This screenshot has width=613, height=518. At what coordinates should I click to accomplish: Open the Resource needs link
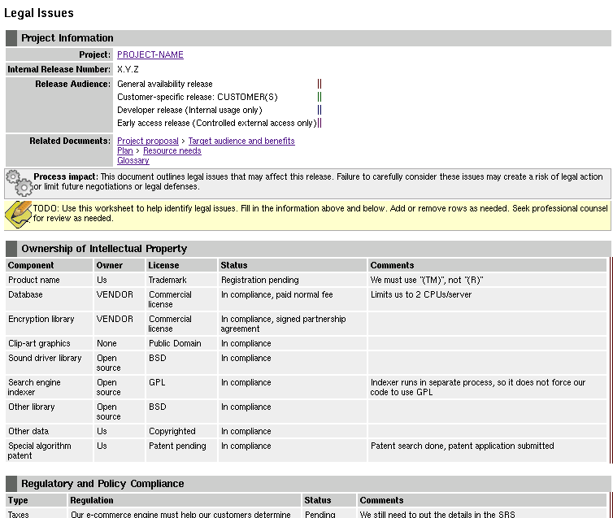(172, 150)
